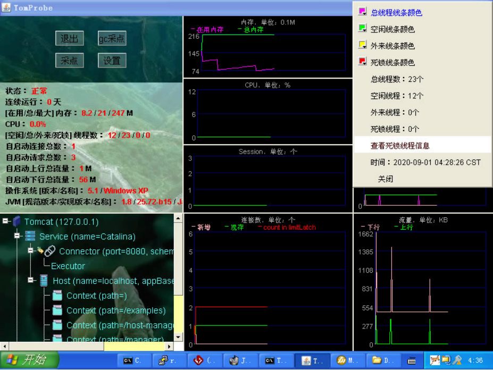The height and width of the screenshot is (370, 493).
Task: Click the 内存 memory chart
Action: click(268, 47)
